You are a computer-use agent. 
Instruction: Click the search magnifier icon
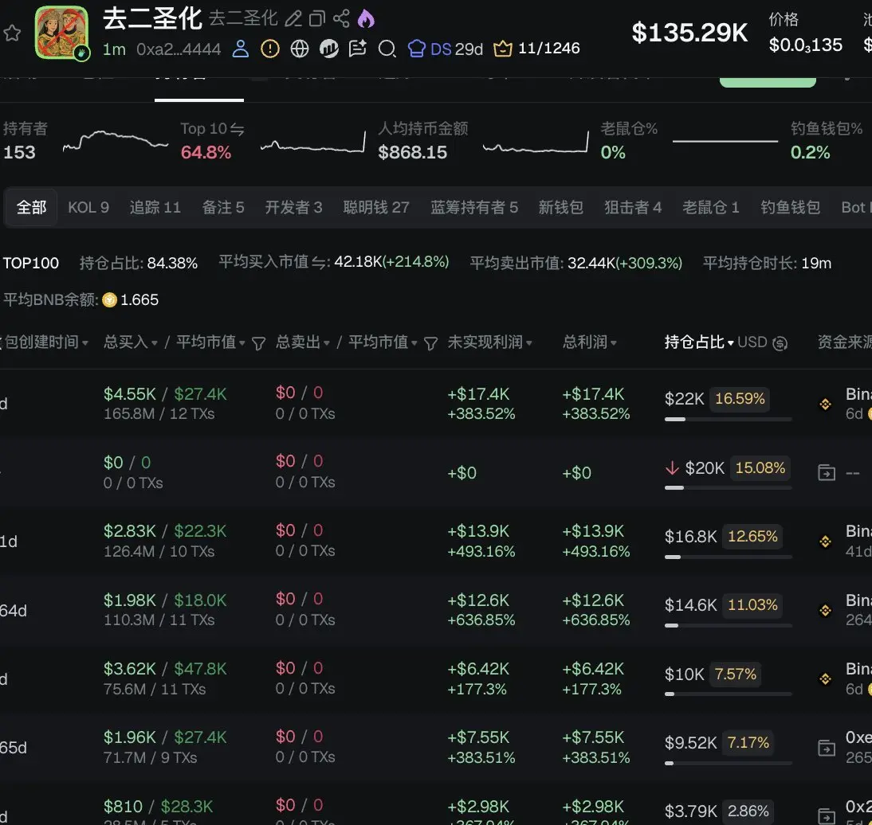[387, 49]
